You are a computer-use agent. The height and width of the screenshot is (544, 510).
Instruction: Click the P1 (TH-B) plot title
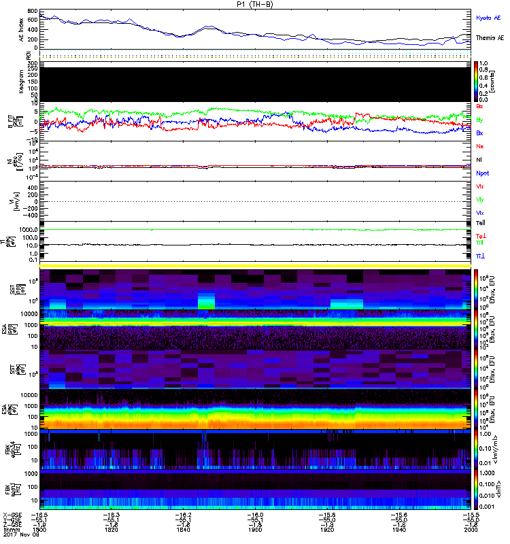(255, 5)
